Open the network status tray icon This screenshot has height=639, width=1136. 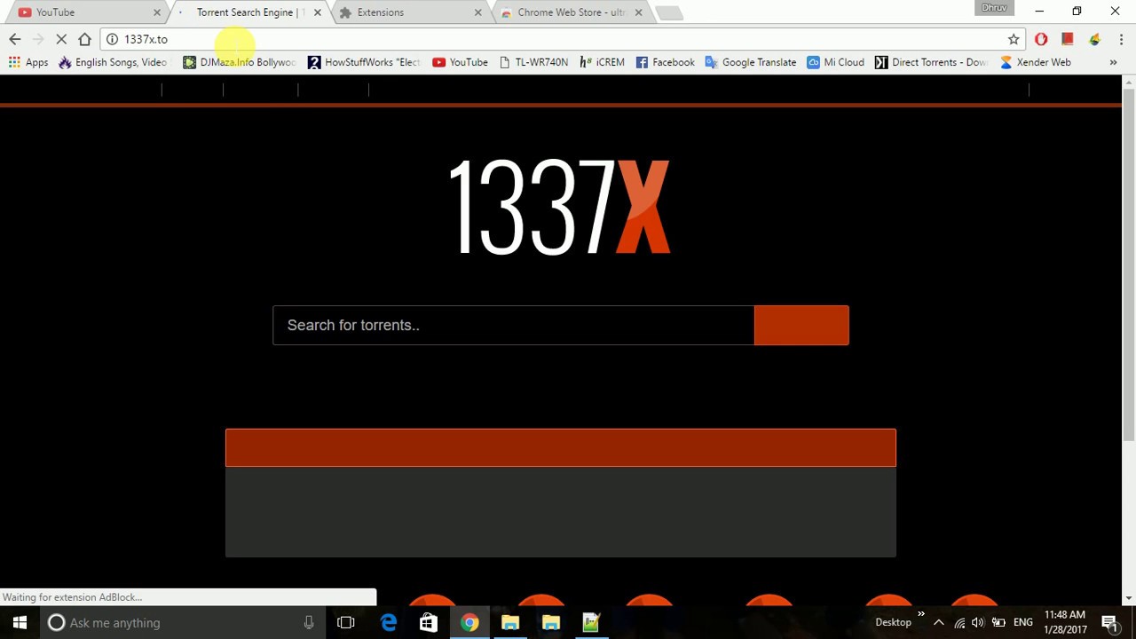point(959,622)
